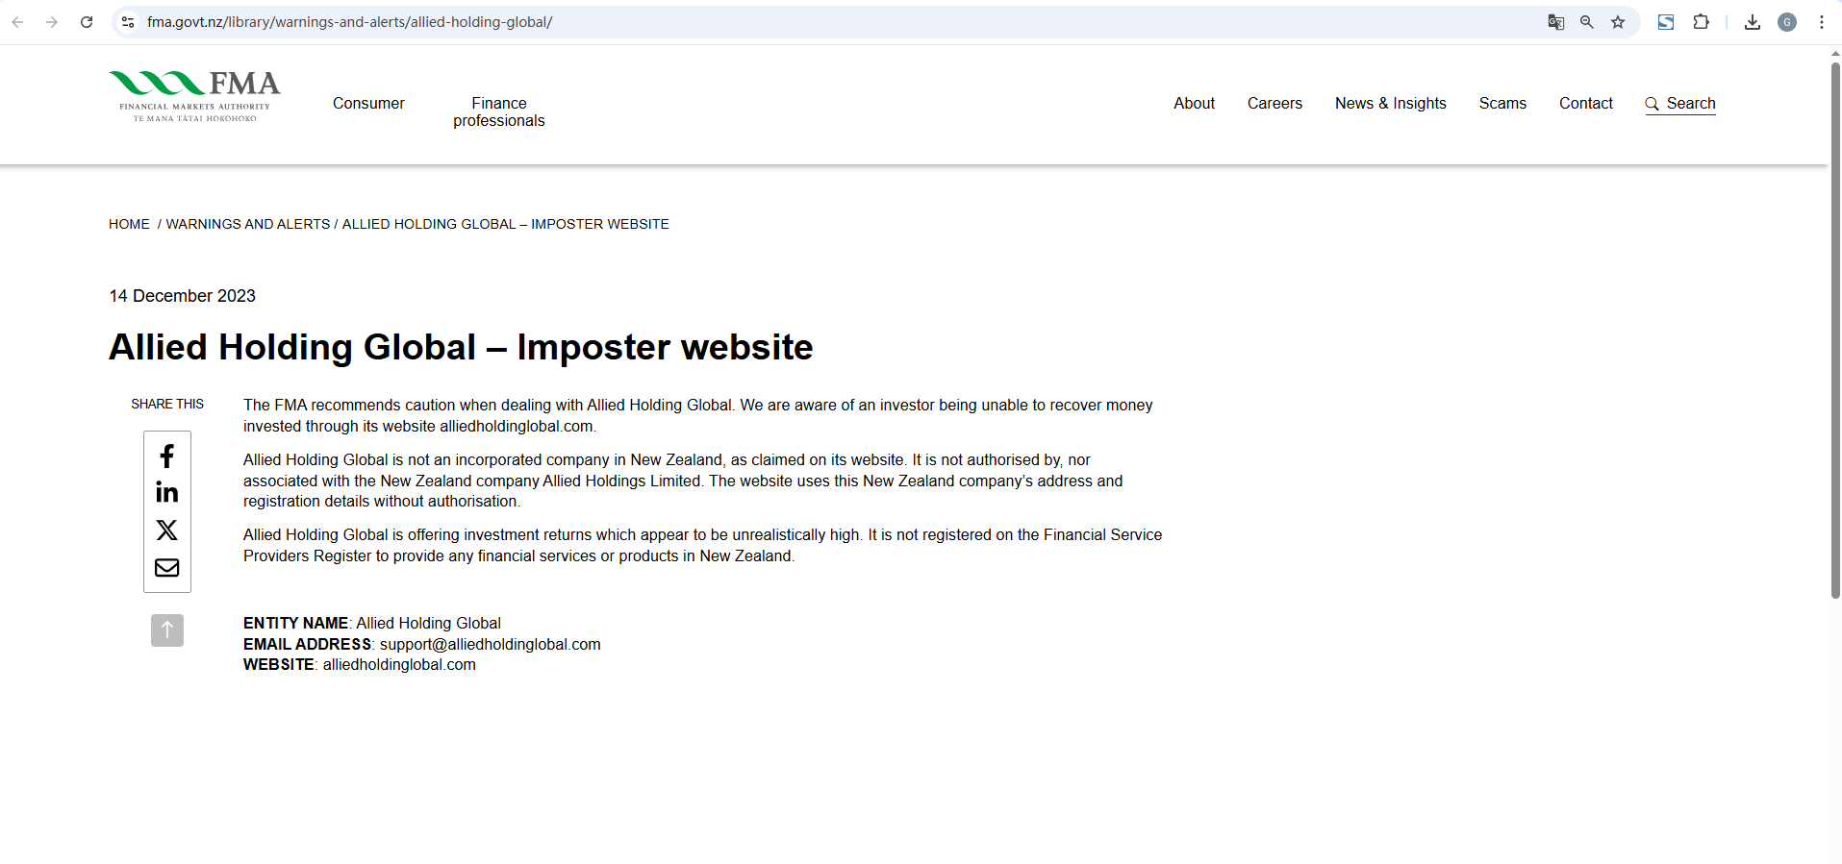Bookmark this page with star icon

click(x=1618, y=22)
